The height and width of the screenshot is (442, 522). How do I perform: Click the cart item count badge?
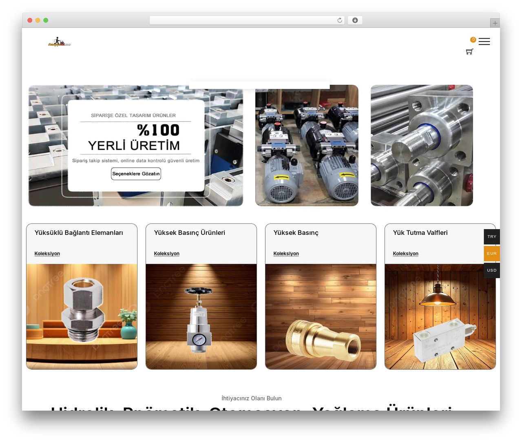473,40
